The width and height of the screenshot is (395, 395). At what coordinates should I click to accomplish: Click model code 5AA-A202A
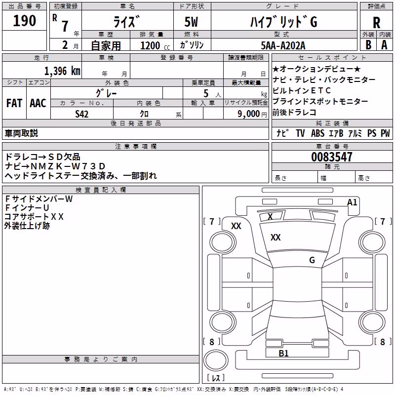[x=283, y=45]
